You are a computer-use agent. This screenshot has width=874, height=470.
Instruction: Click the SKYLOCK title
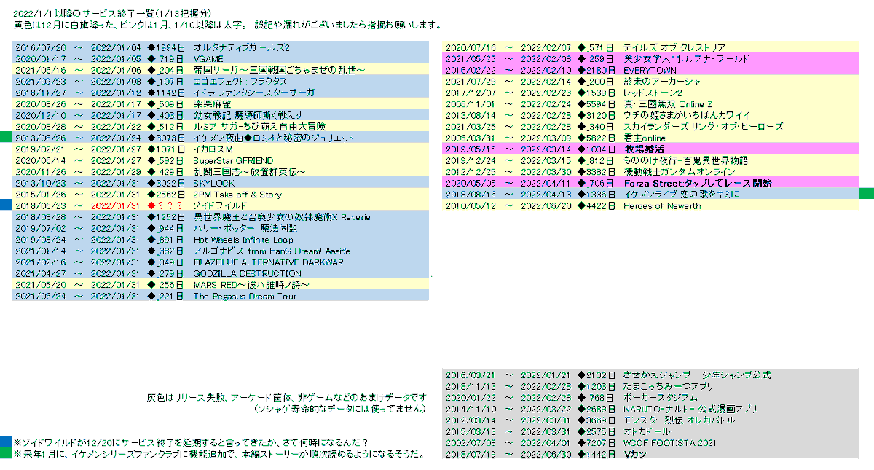214,183
